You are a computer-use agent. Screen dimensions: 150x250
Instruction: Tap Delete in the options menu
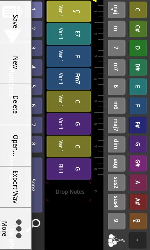[x=15, y=104]
